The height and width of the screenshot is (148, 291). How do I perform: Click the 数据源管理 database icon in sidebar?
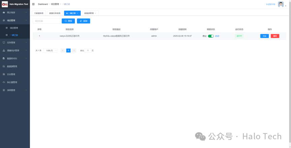tap(4, 66)
